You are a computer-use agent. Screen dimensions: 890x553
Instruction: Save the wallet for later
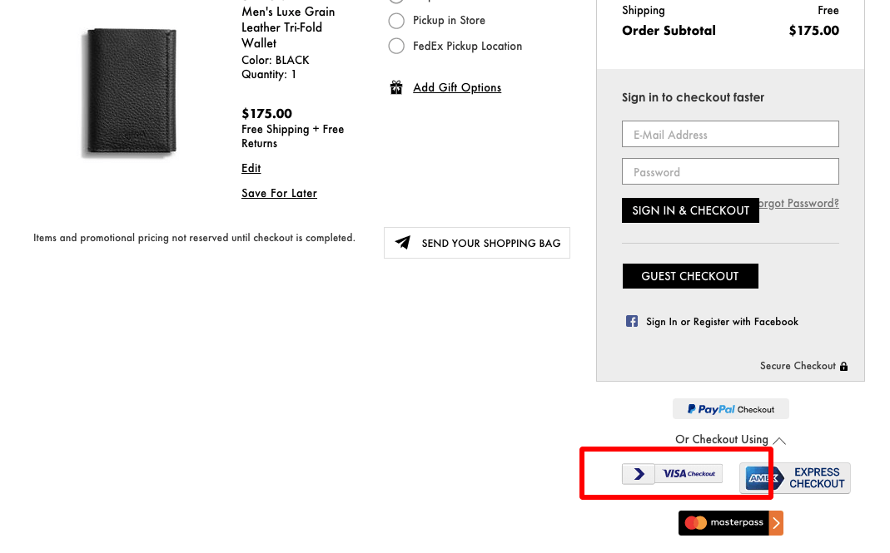tap(279, 193)
